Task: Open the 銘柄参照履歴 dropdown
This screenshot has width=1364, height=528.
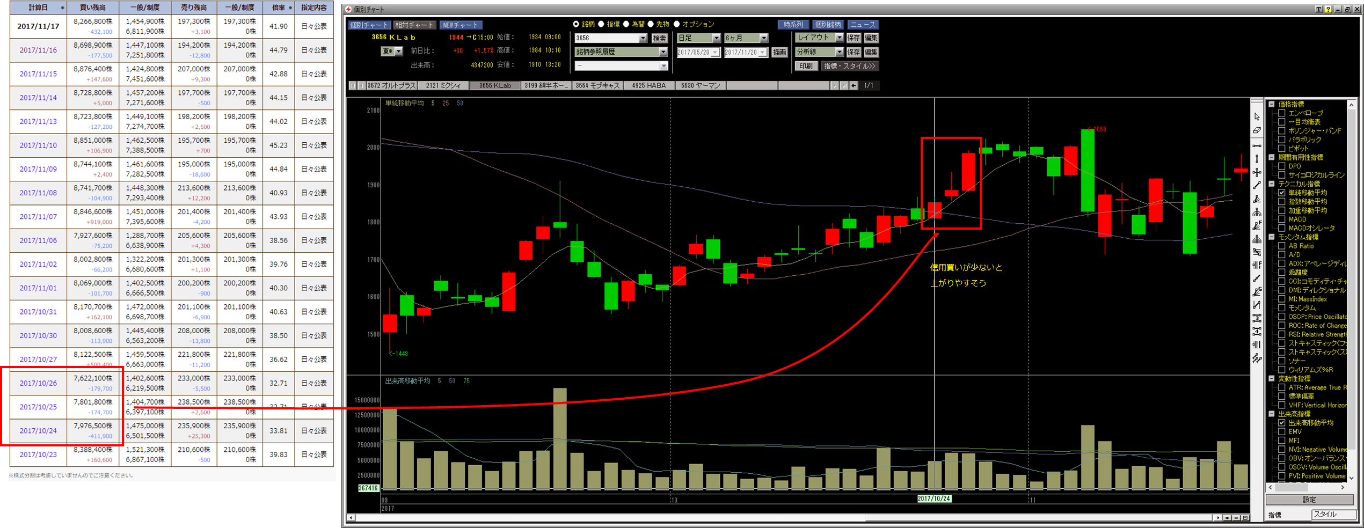Action: tap(663, 52)
